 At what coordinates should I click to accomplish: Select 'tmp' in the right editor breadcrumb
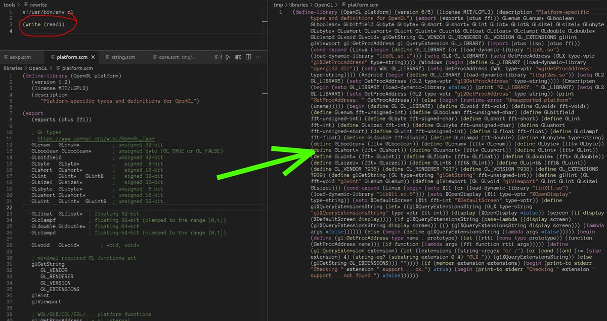(x=278, y=5)
